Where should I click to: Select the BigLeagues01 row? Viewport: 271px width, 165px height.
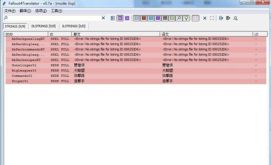[x=136, y=71]
